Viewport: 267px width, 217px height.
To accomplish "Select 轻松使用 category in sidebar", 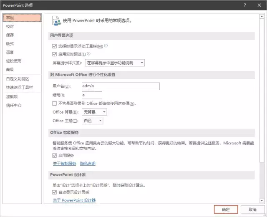I will (22, 61).
